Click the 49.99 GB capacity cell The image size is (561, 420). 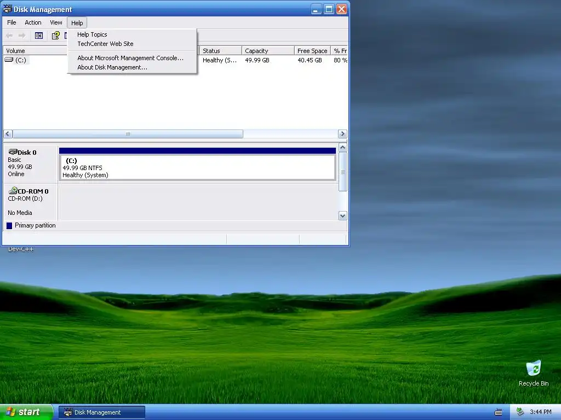pyautogui.click(x=257, y=60)
